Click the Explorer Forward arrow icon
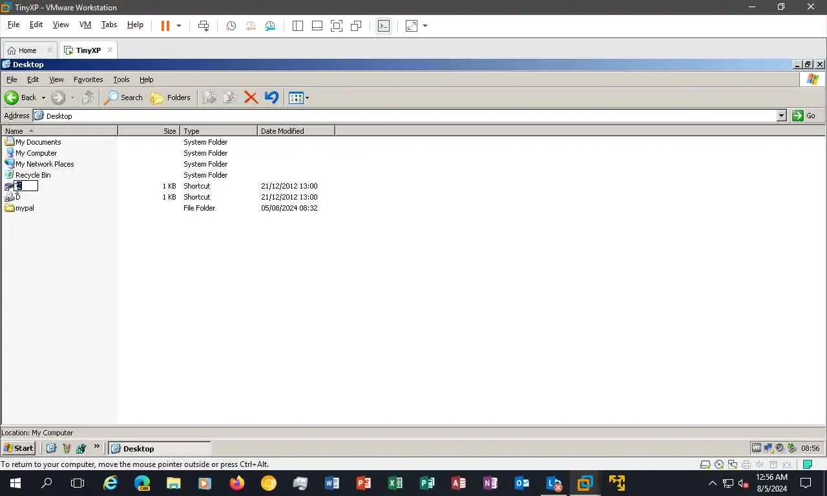The height and width of the screenshot is (496, 827). 58,98
